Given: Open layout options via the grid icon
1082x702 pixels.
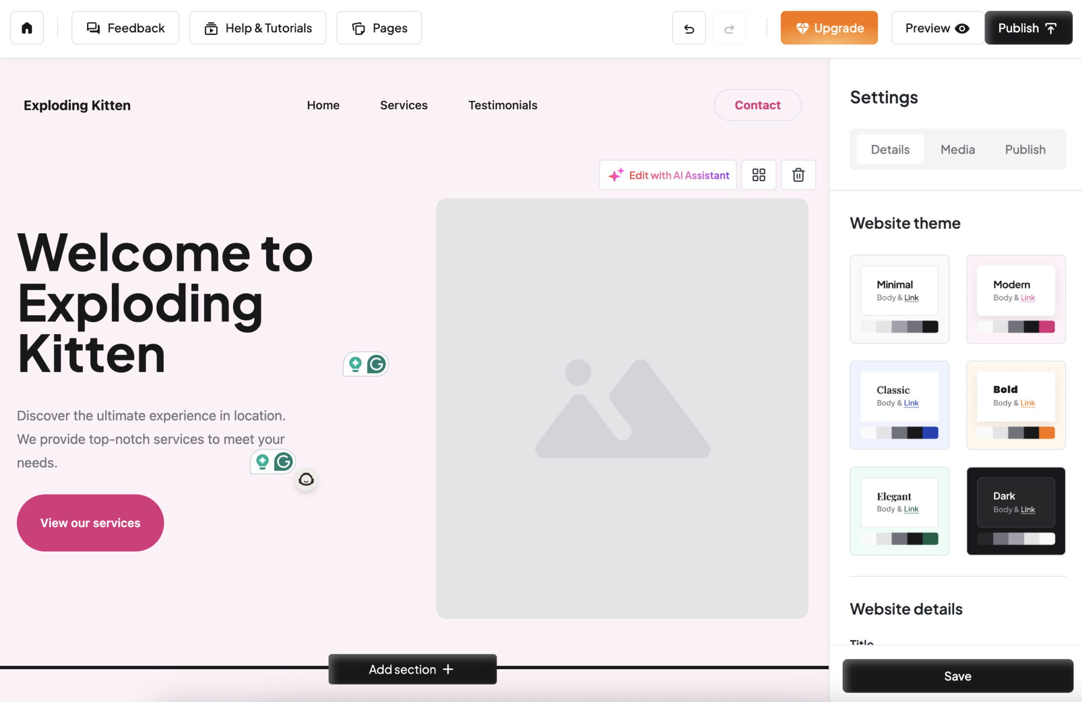Looking at the screenshot, I should pos(759,175).
